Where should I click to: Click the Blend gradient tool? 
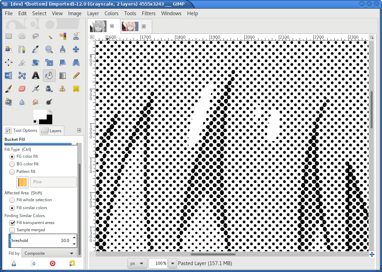tap(63, 75)
